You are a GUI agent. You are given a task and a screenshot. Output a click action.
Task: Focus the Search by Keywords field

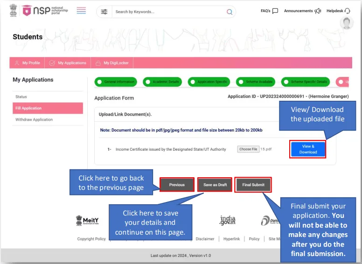pos(170,12)
